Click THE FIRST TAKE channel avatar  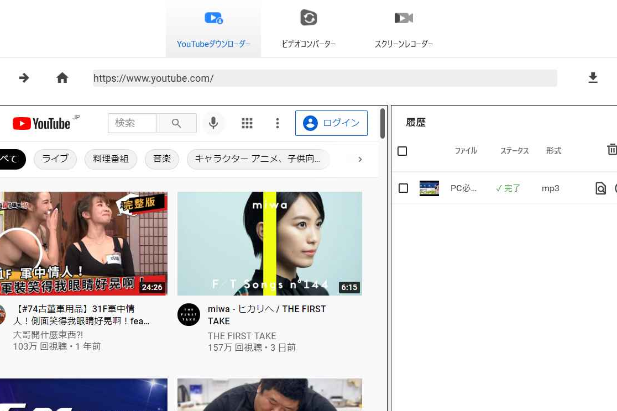tap(189, 315)
